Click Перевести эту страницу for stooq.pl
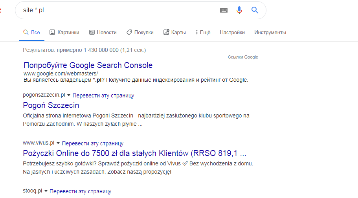 tap(81, 191)
